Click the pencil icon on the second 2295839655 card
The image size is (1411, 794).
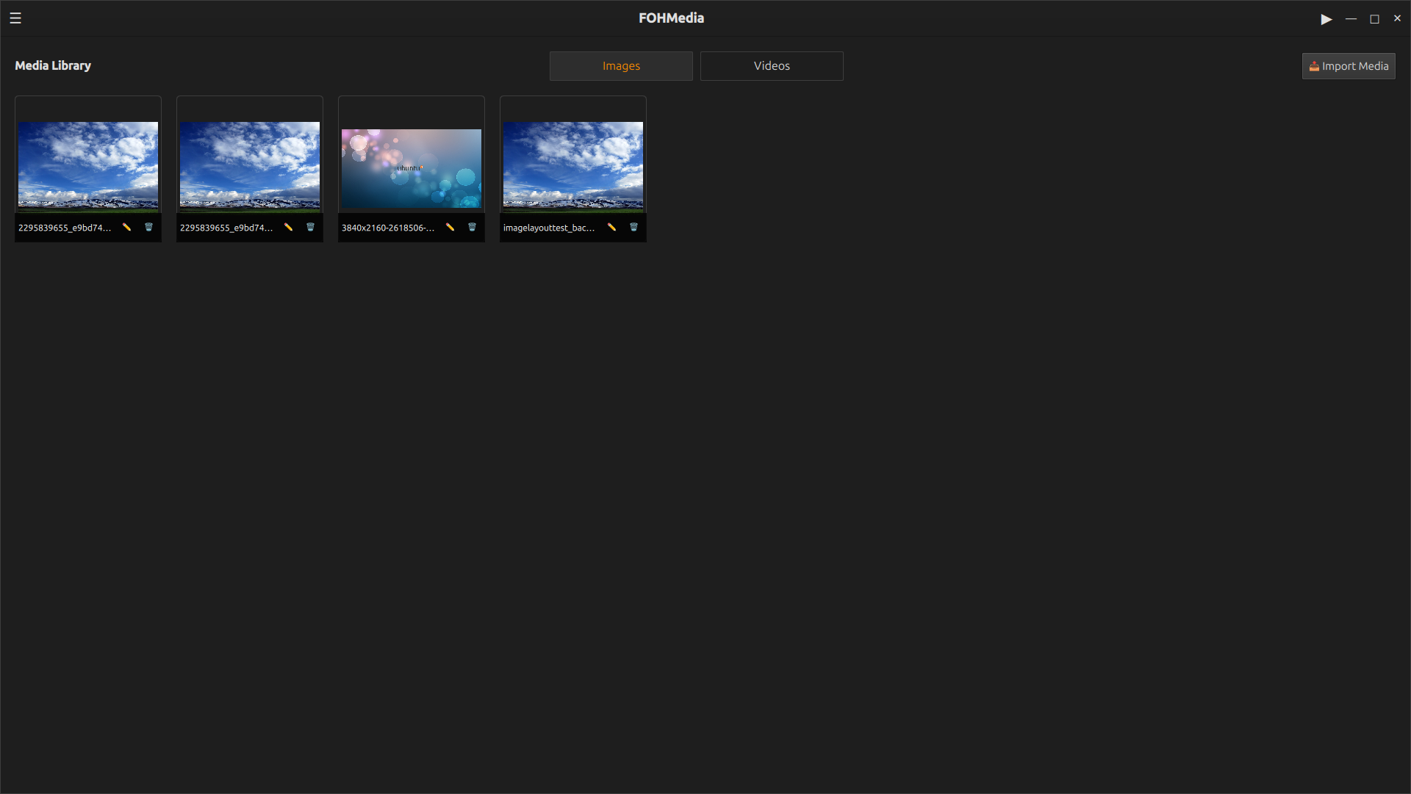(288, 228)
